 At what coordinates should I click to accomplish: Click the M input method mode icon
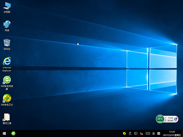159,133
